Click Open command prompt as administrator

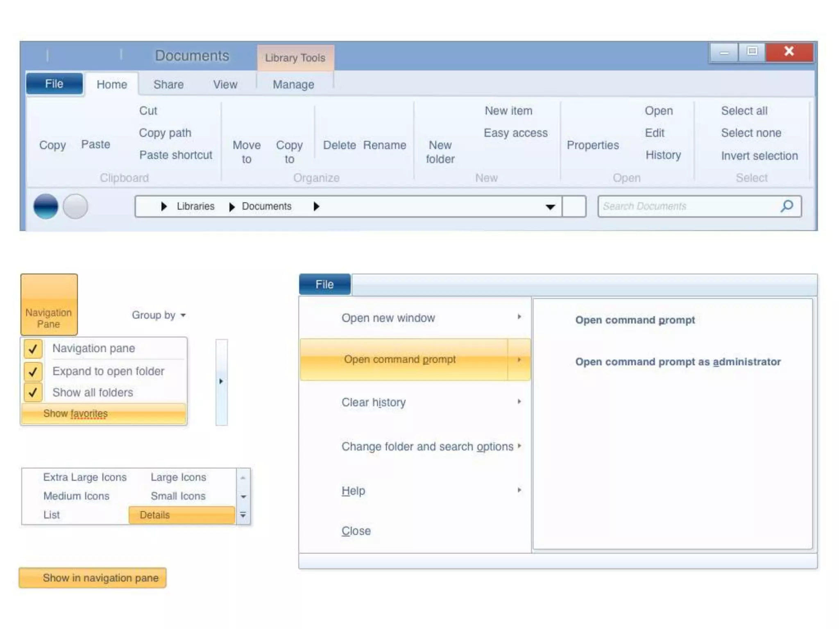point(678,362)
